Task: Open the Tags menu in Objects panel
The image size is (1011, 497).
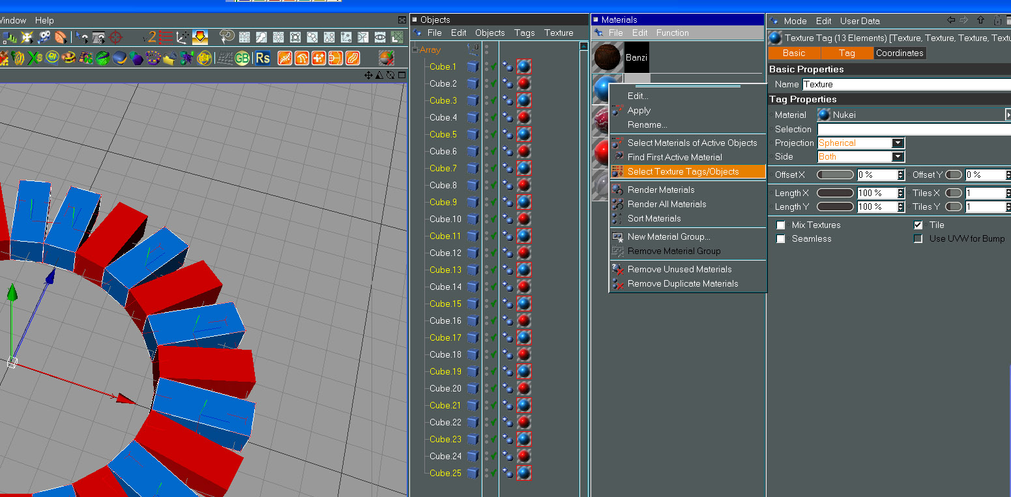Action: tap(524, 33)
